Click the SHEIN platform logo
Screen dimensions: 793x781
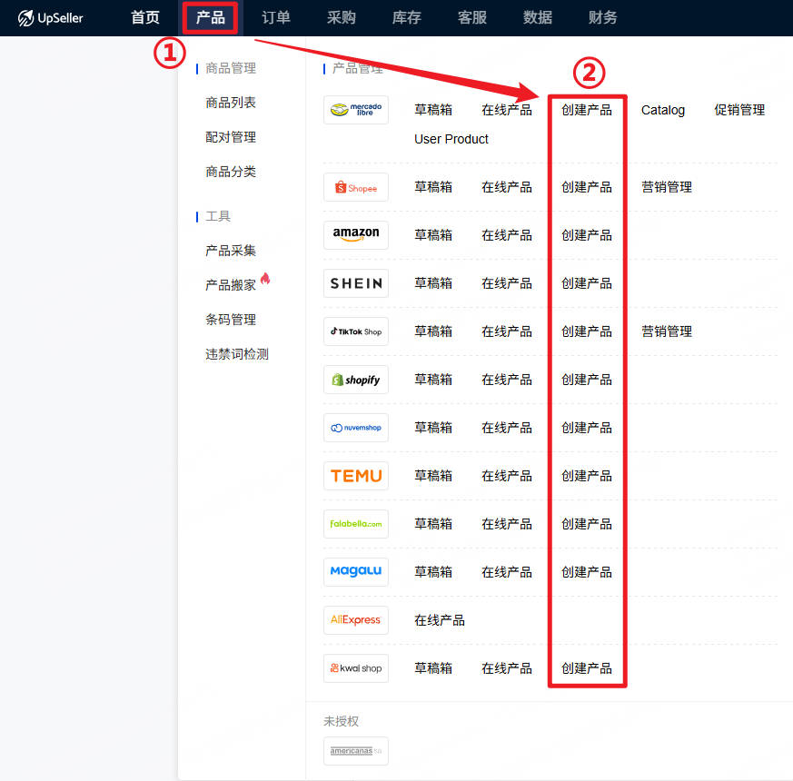tap(355, 283)
